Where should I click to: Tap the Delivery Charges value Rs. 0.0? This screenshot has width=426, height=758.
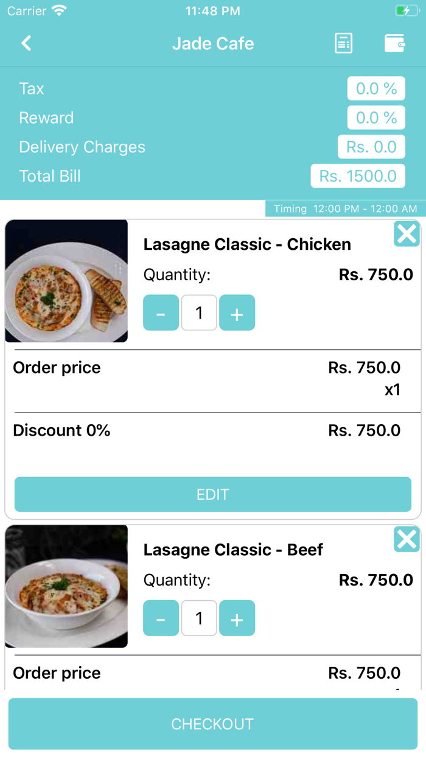pyautogui.click(x=371, y=147)
